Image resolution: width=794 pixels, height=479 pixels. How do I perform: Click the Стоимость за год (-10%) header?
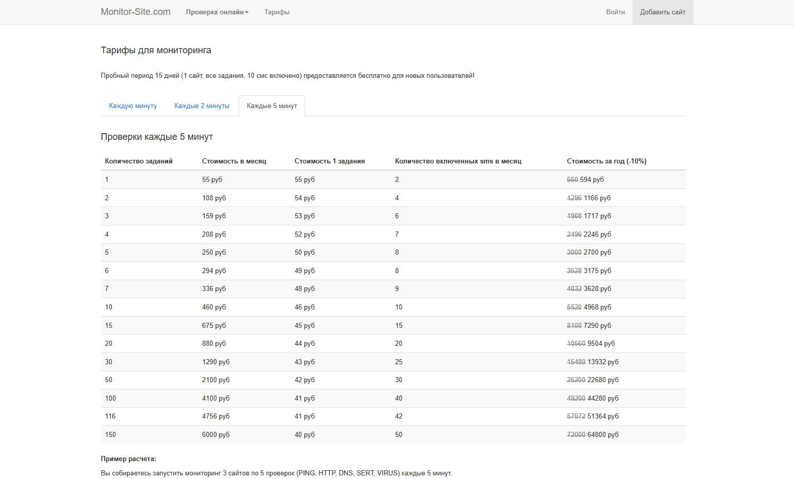click(606, 161)
